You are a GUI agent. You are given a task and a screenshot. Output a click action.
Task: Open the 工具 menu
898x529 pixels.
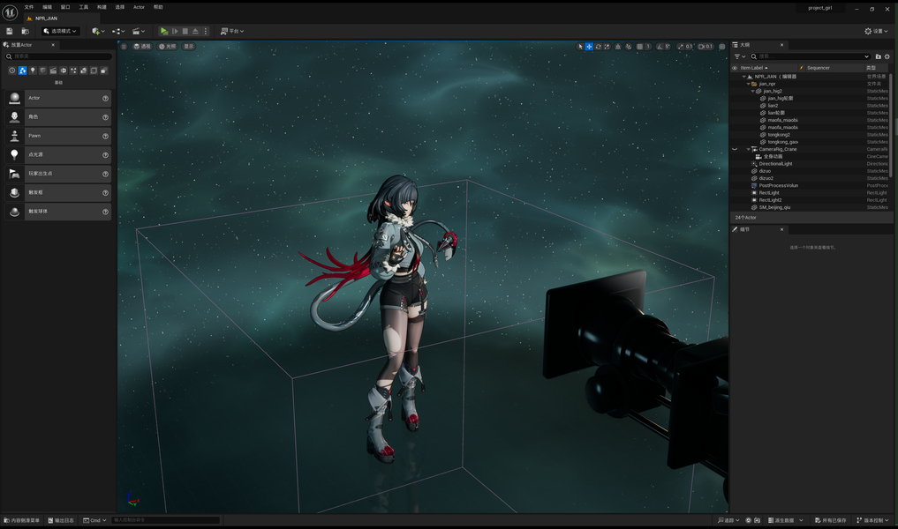(x=84, y=7)
